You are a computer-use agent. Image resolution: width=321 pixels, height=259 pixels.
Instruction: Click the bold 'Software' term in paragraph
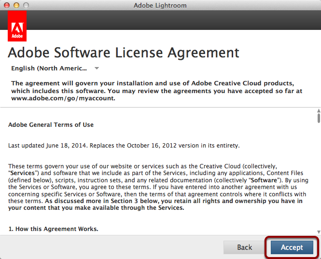point(264,180)
